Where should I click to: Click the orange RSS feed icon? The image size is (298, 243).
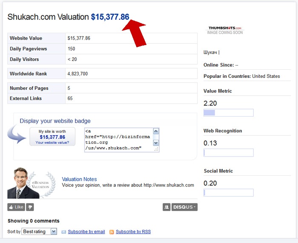pyautogui.click(x=112, y=232)
